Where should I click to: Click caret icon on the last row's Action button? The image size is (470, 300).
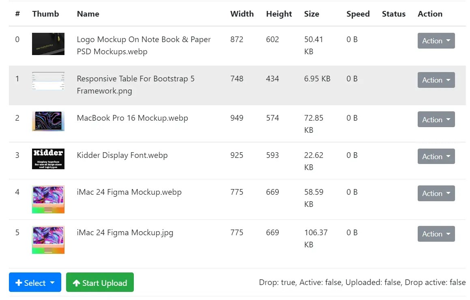point(448,234)
